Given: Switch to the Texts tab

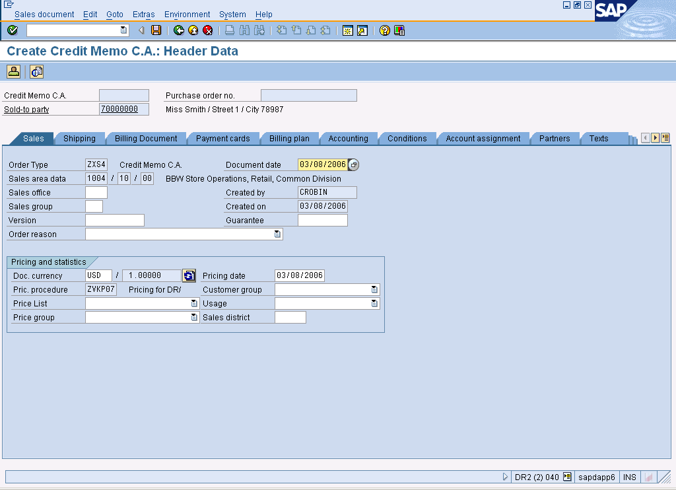Looking at the screenshot, I should tap(599, 139).
